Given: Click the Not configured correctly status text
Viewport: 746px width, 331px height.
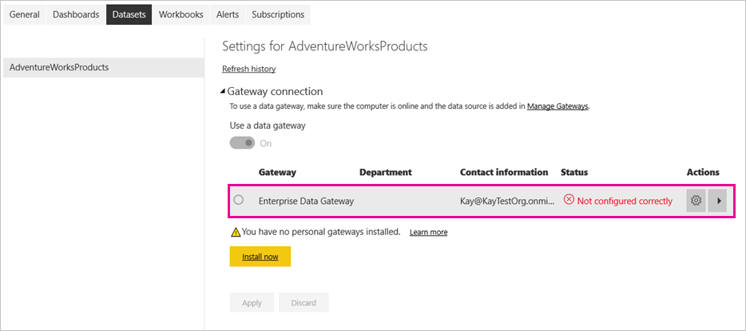Looking at the screenshot, I should point(625,201).
